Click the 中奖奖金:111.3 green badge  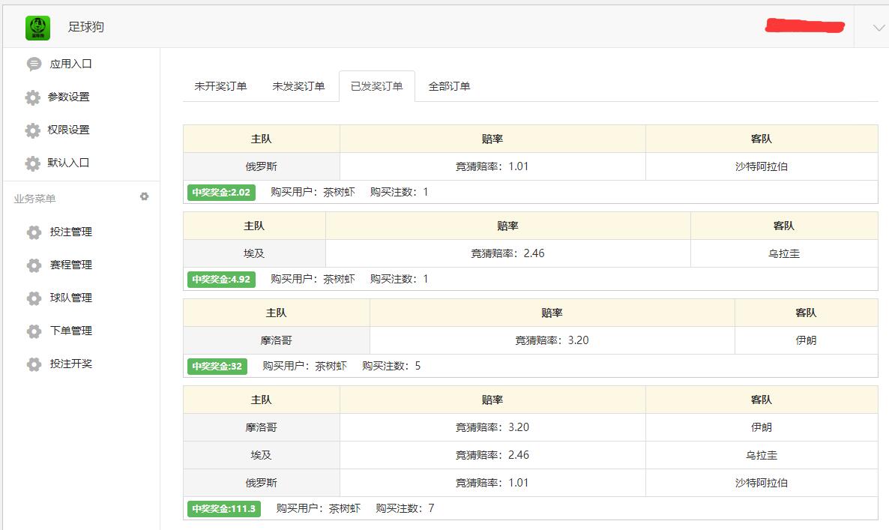point(224,508)
